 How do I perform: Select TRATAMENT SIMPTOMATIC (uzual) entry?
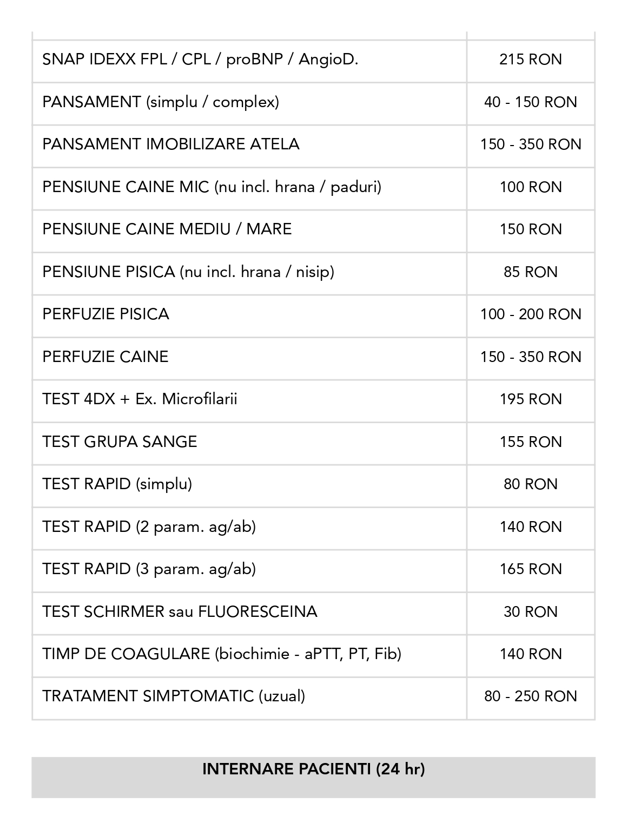(x=174, y=696)
